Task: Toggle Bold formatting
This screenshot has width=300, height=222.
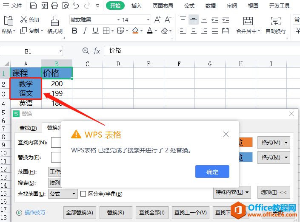Action: [x=74, y=31]
